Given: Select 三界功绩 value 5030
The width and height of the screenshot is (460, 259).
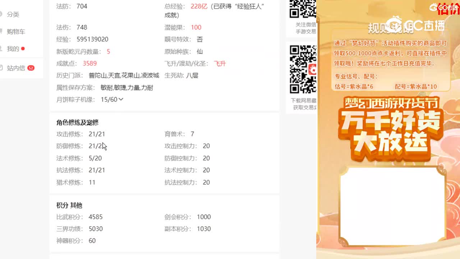Looking at the screenshot, I should point(96,229).
